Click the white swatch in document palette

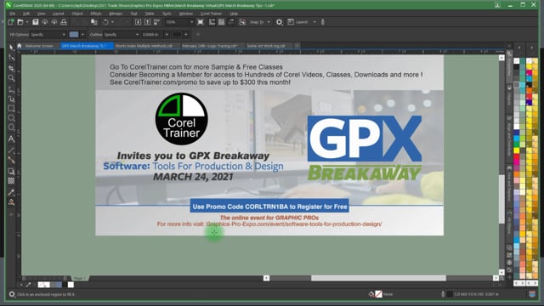coord(71,285)
